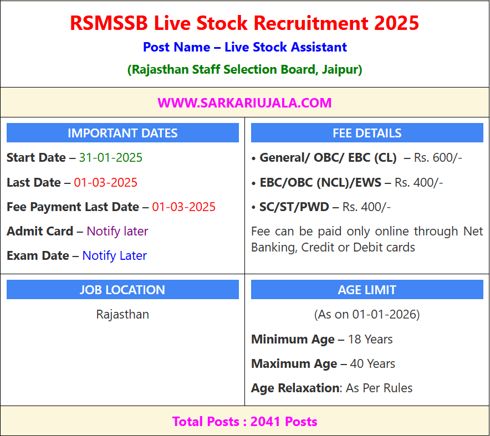This screenshot has height=436, width=490.
Task: Click the JOB LOCATION header
Action: (x=122, y=290)
